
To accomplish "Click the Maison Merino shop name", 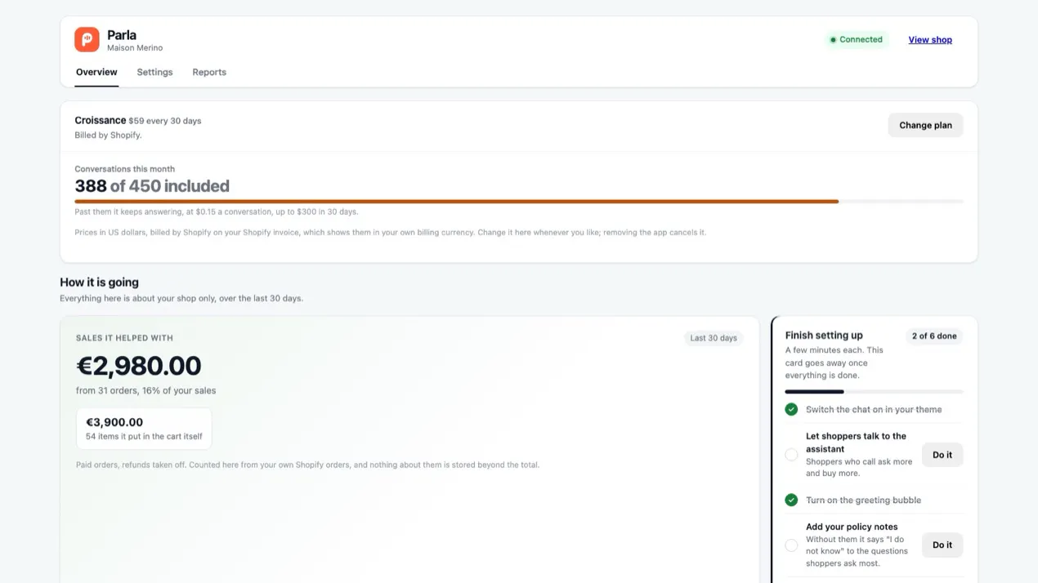I will tap(135, 48).
